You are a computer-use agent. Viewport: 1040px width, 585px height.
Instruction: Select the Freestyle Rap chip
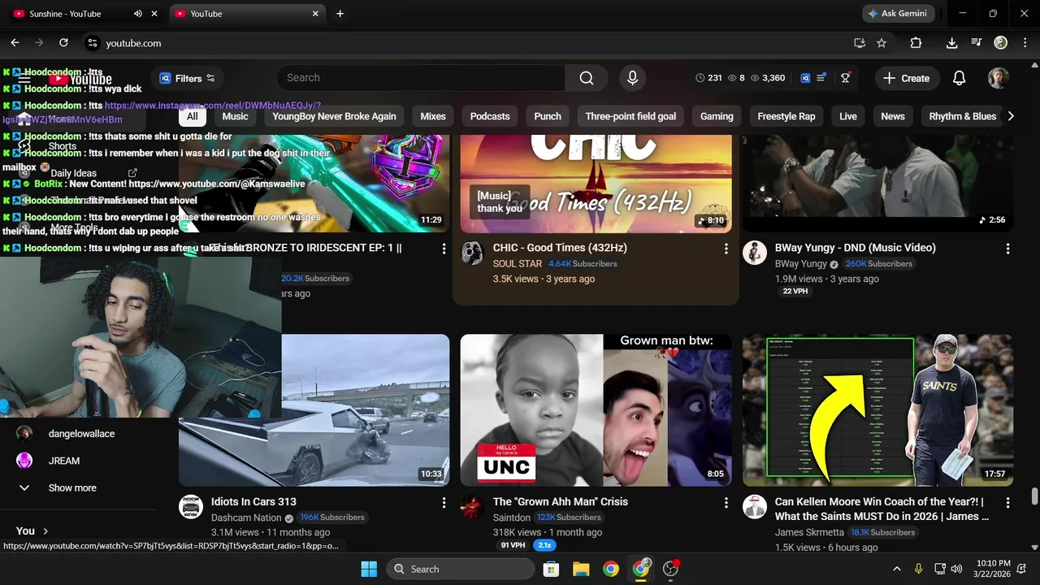click(786, 116)
